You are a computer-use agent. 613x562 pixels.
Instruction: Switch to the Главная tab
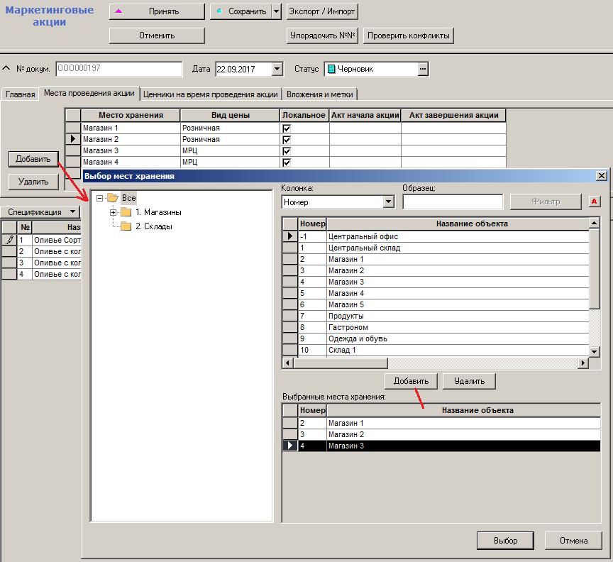click(21, 94)
